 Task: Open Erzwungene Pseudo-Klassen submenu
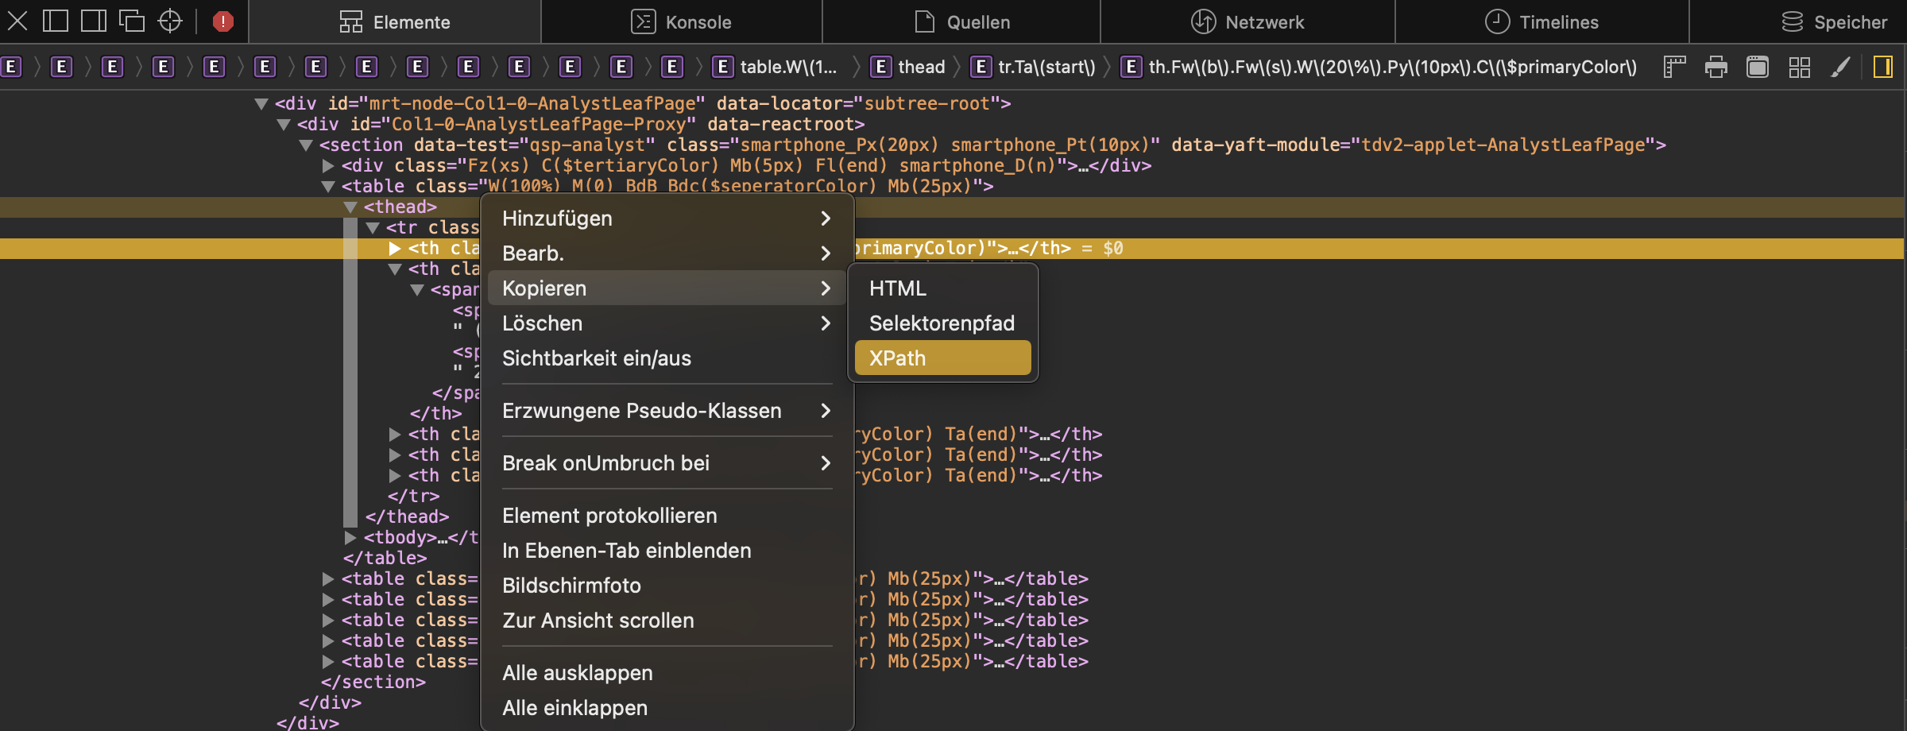tap(667, 411)
